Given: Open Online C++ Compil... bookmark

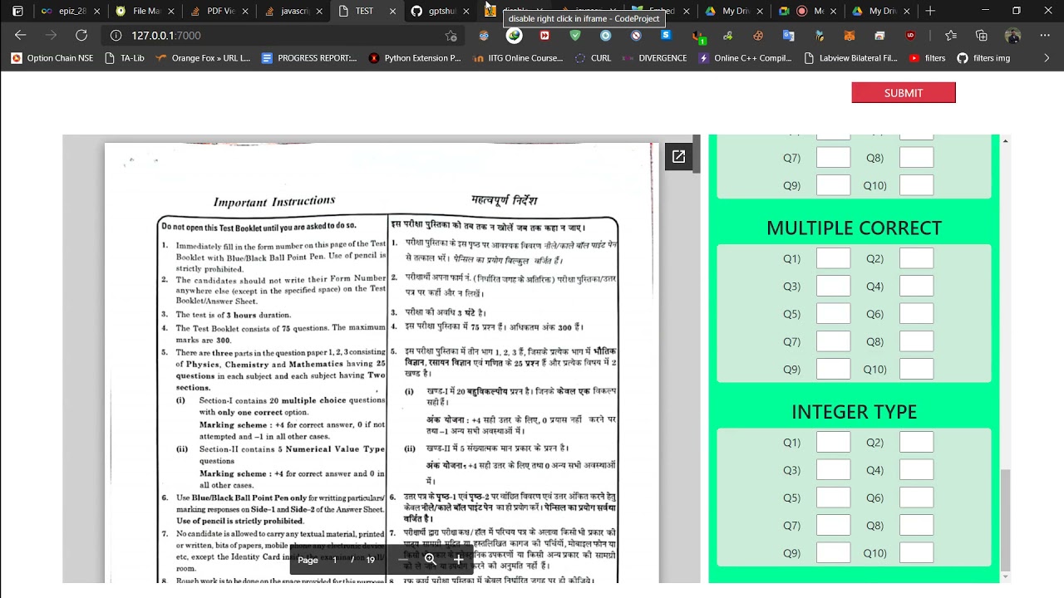Looking at the screenshot, I should pyautogui.click(x=746, y=58).
